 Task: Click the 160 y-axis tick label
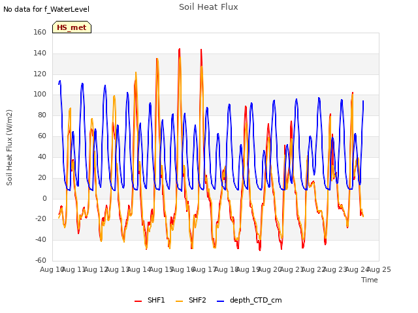pos(40,32)
